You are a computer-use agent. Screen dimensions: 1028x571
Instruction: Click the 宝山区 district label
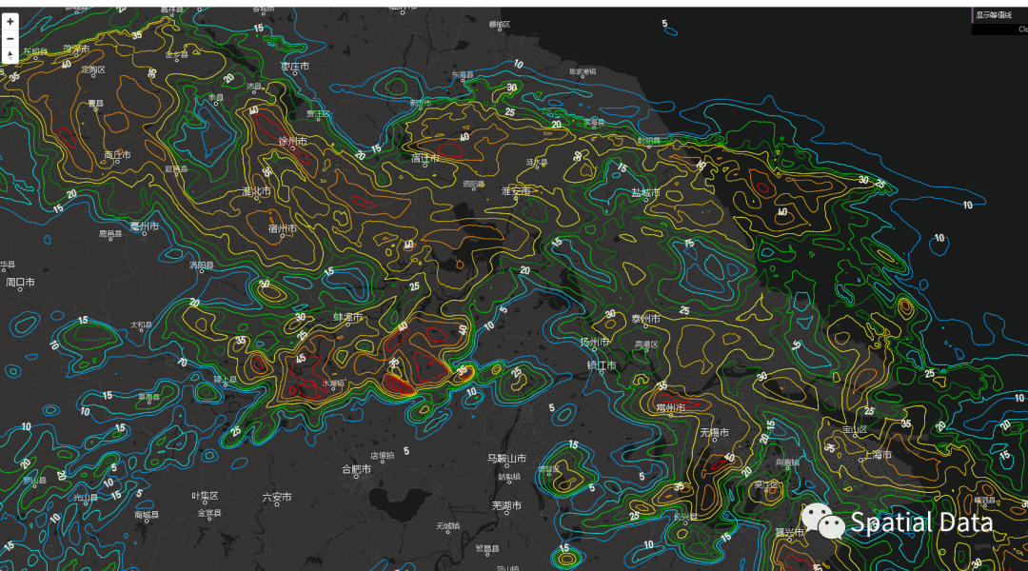854,430
